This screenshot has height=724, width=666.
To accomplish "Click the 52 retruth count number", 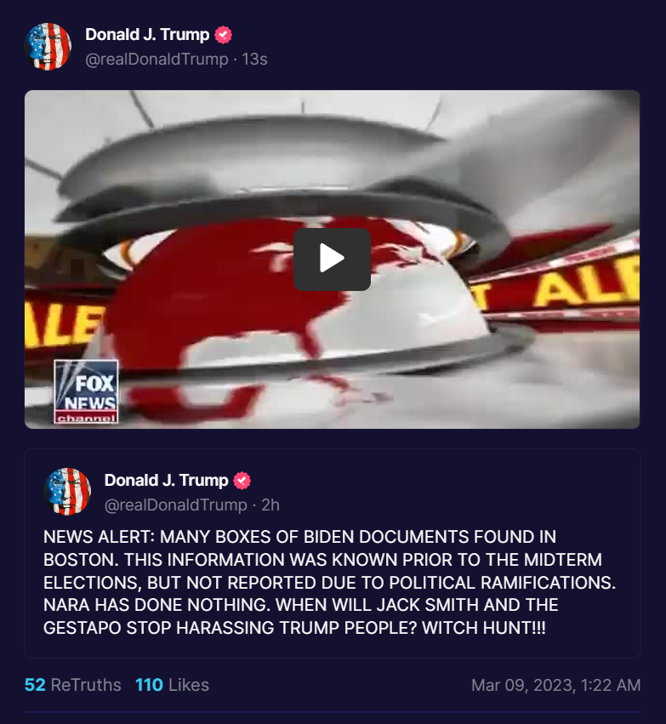I will coord(35,685).
